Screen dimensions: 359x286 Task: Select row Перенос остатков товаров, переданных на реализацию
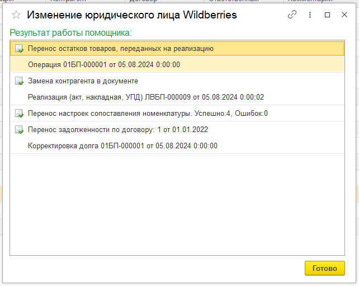pyautogui.click(x=177, y=49)
